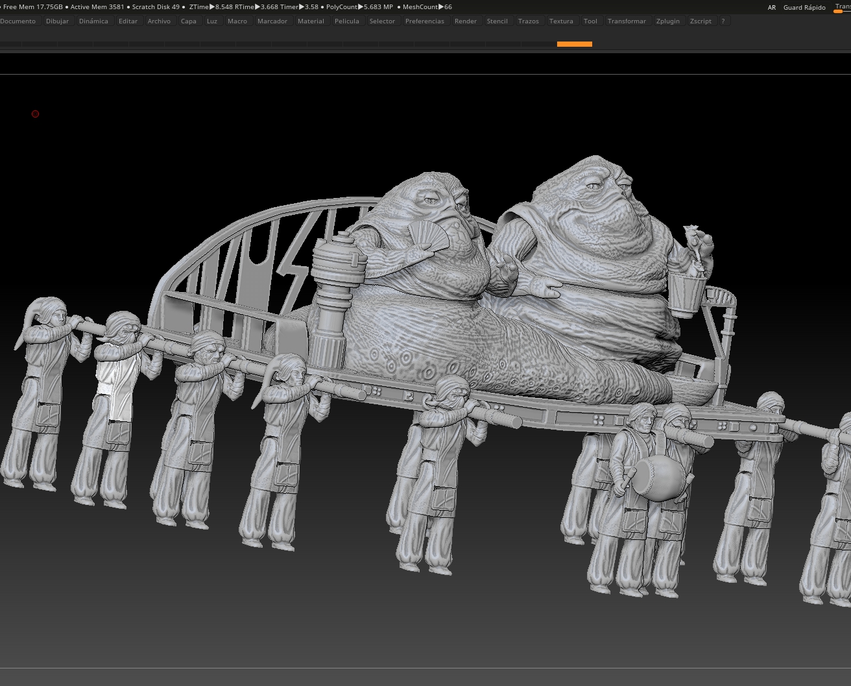The width and height of the screenshot is (851, 686).
Task: Open the Luz menu
Action: [x=212, y=21]
